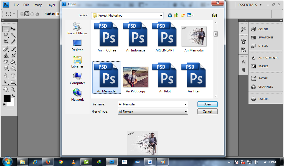
Task: Go to Desktop location
Action: point(77,45)
